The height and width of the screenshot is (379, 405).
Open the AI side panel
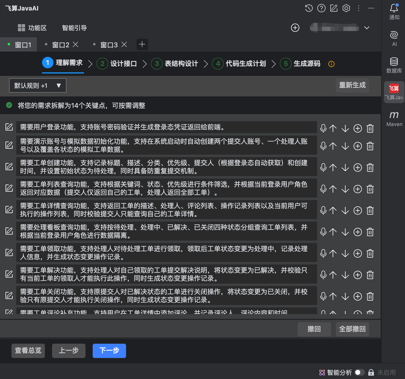394,39
